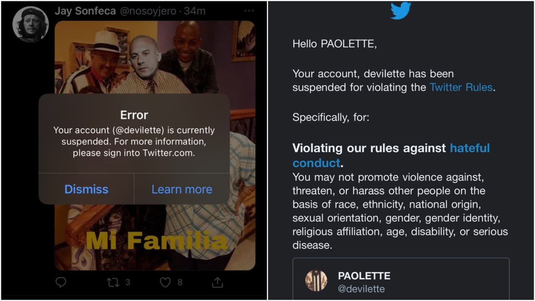Click the Jay Sonfeca display name
Viewport: 535px width, 301px height.
pyautogui.click(x=85, y=11)
